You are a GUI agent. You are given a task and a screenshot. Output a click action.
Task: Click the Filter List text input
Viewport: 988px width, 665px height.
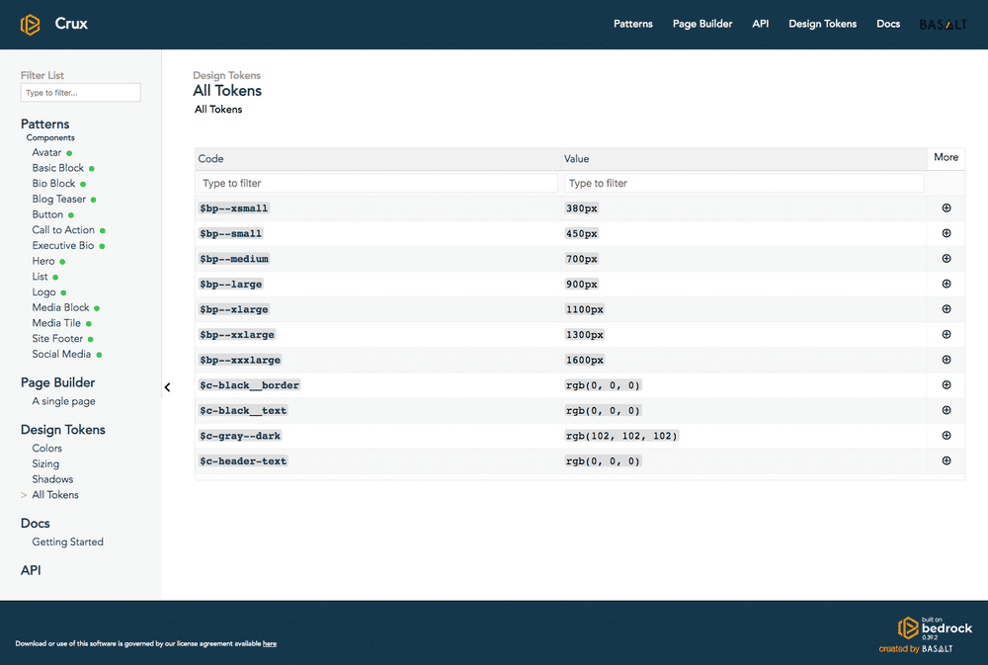tap(80, 92)
